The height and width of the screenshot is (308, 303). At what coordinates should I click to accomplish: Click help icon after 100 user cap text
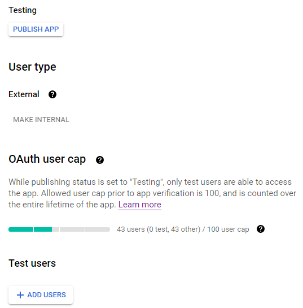[x=261, y=229]
